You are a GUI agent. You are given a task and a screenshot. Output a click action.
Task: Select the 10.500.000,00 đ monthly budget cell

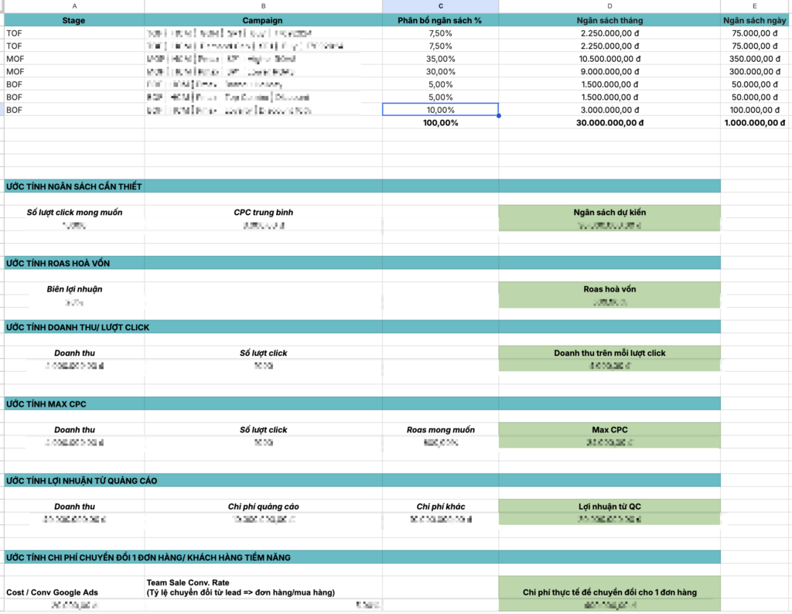pos(609,59)
